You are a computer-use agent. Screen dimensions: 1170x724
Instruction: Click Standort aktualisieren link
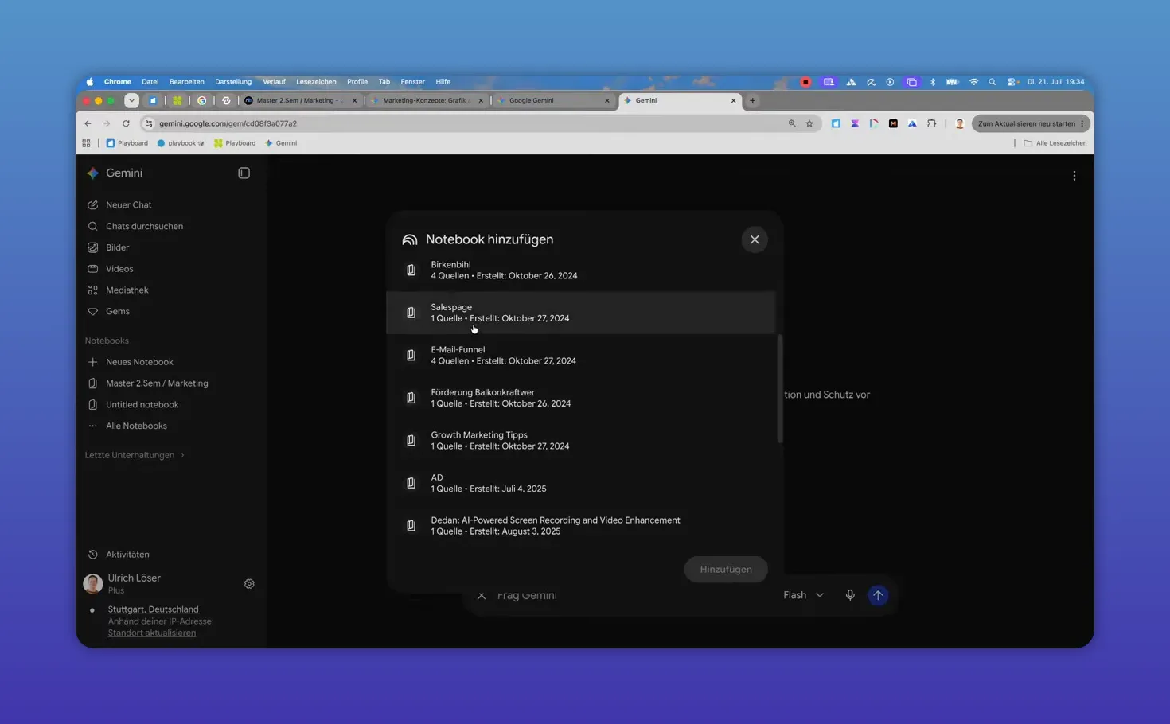152,633
